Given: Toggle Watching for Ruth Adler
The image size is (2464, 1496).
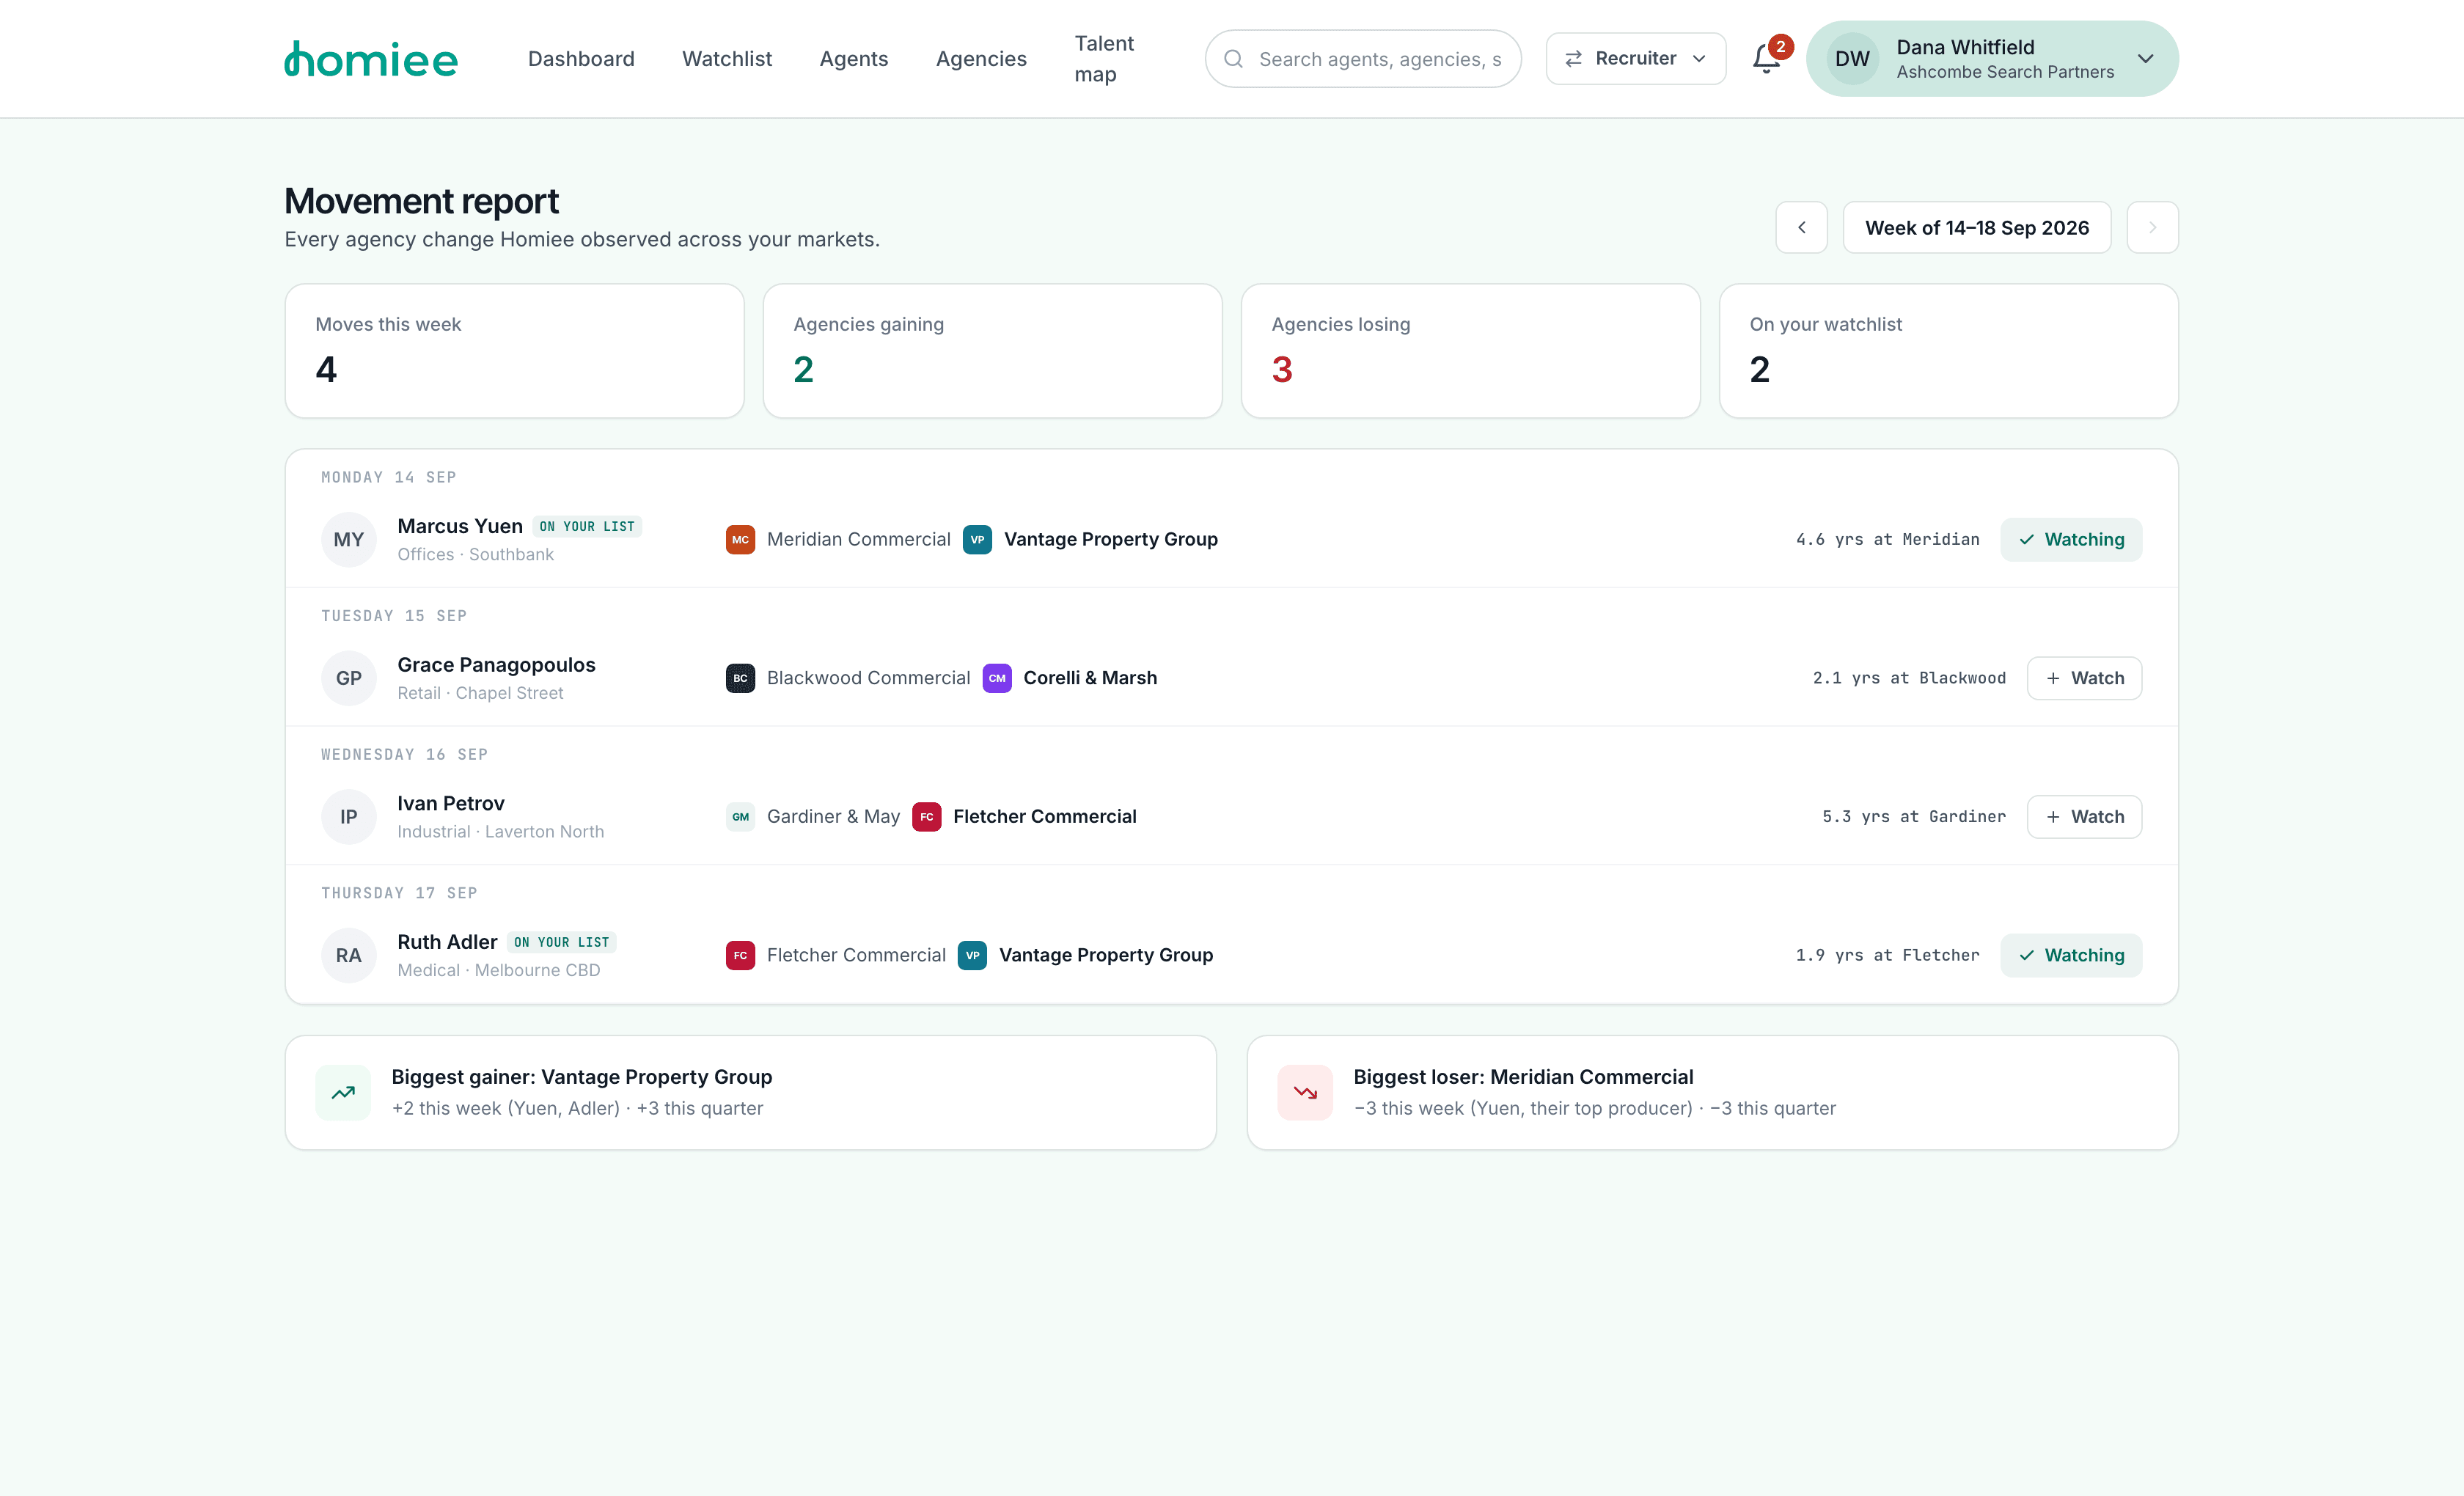Looking at the screenshot, I should (x=2071, y=955).
